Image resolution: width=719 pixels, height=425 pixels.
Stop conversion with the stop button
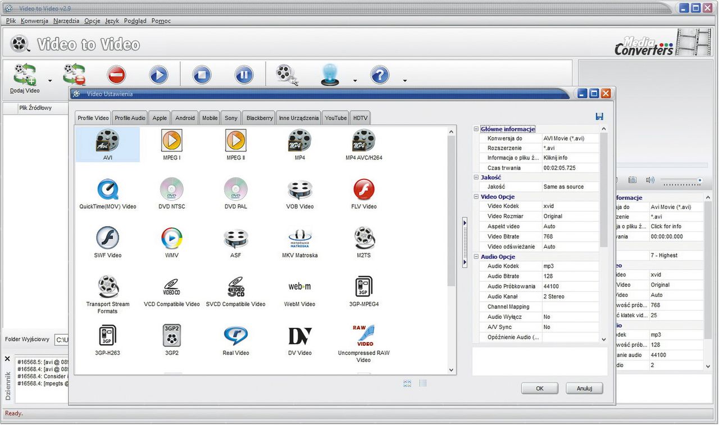click(x=202, y=74)
